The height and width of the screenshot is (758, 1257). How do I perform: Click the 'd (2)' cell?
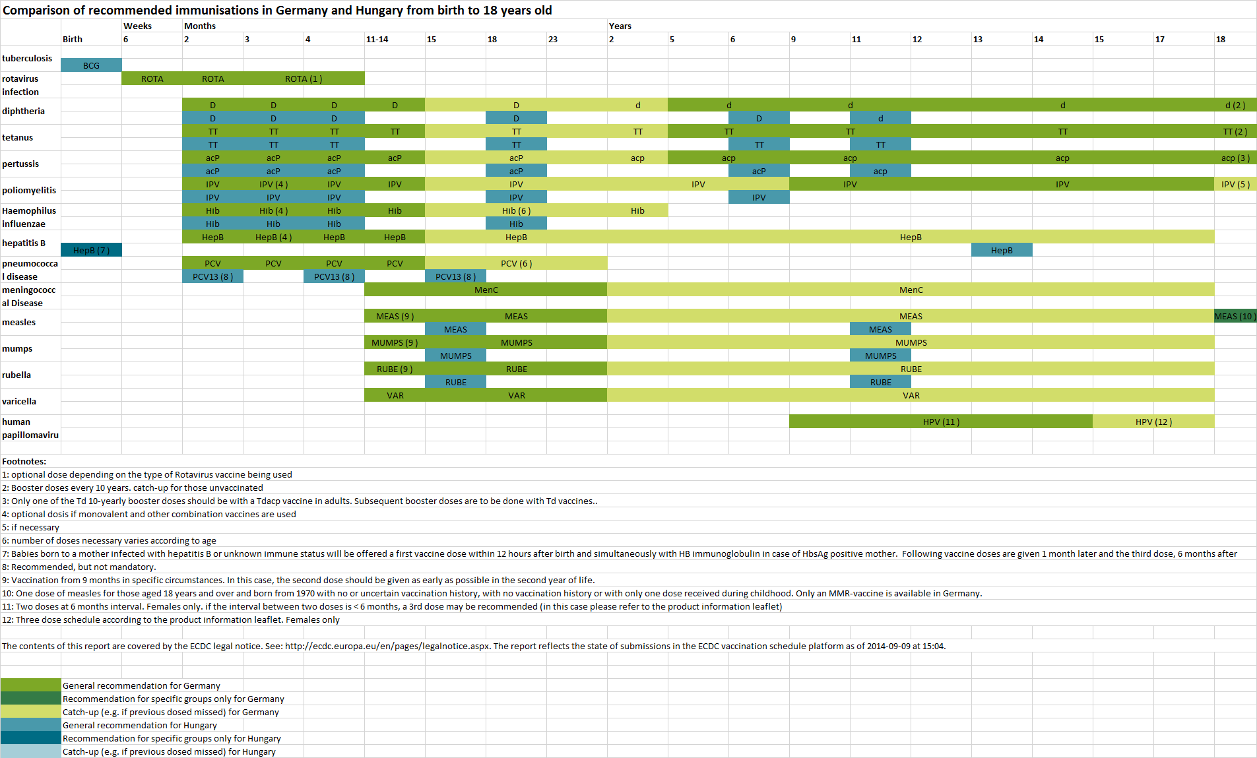coord(1235,105)
